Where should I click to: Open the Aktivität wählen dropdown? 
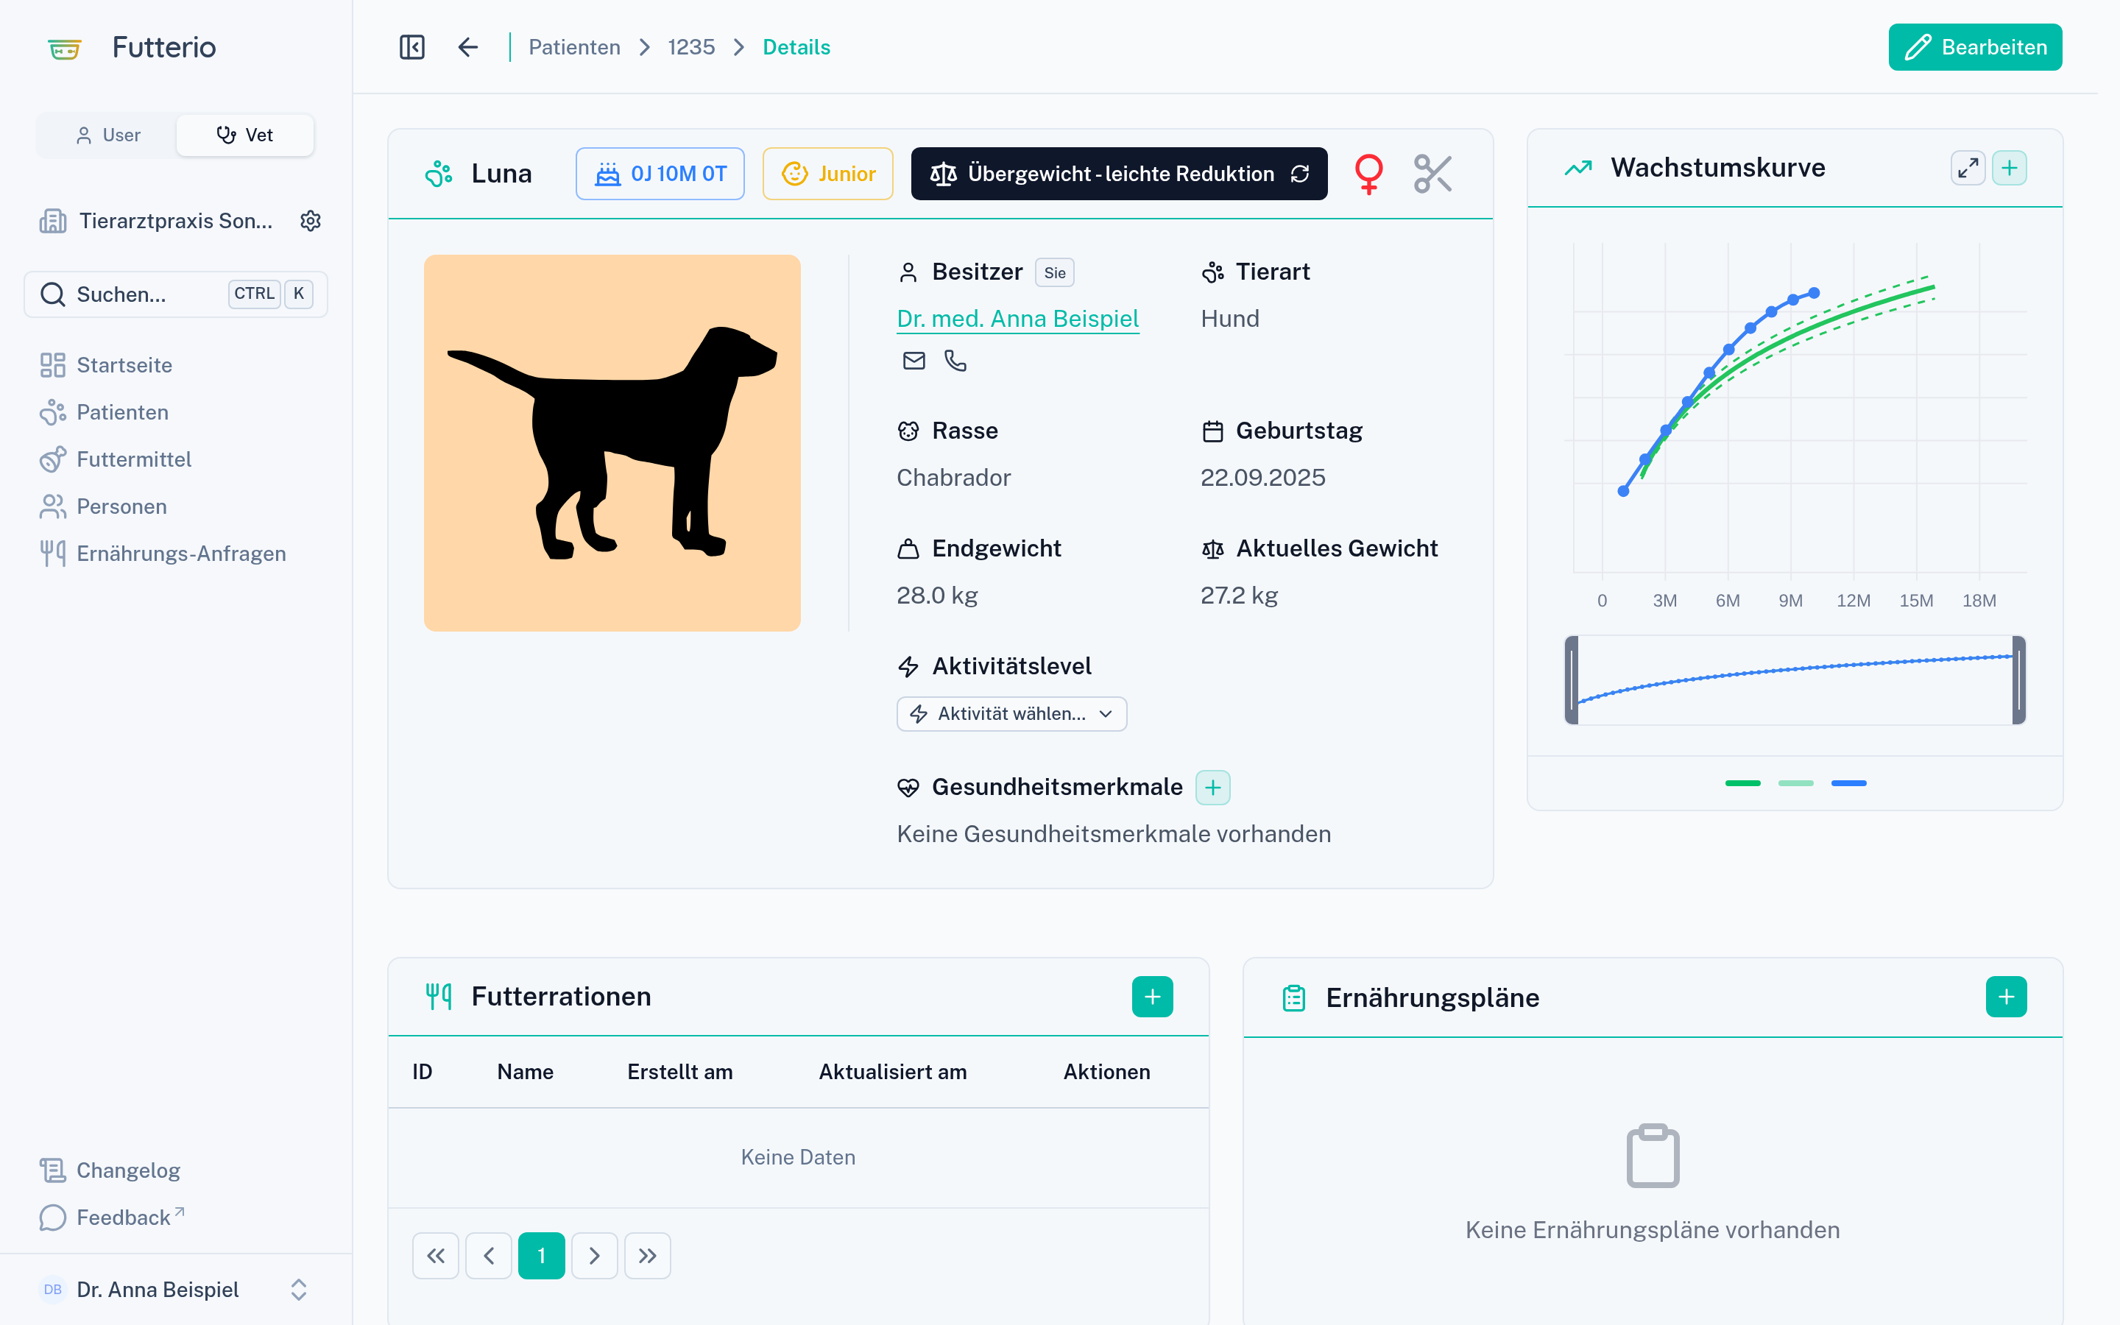[1011, 713]
